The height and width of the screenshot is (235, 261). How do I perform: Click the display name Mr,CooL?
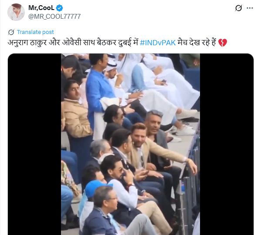[41, 8]
